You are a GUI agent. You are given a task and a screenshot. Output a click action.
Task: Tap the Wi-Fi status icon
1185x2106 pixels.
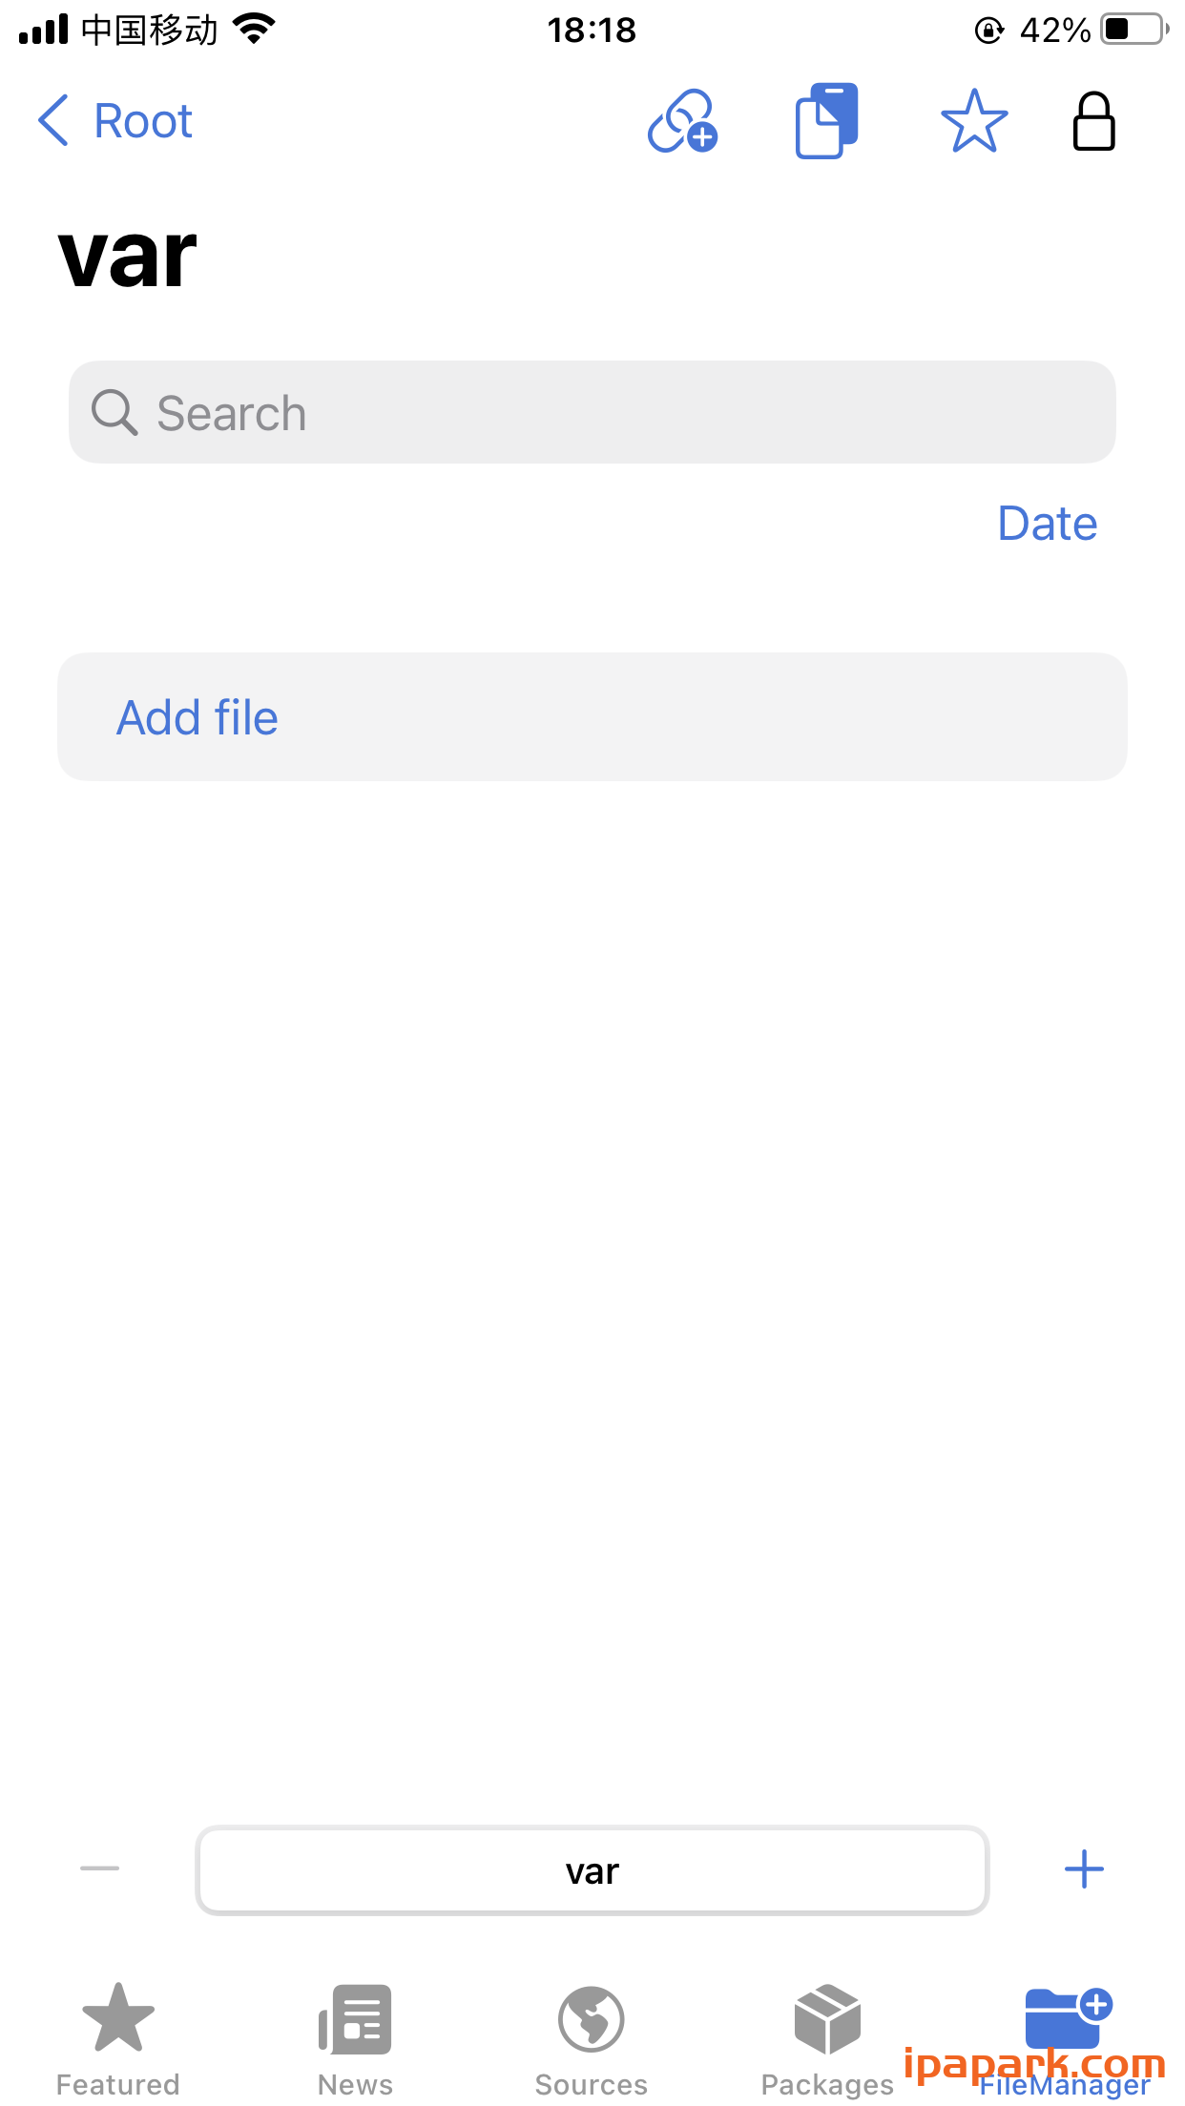coord(254,30)
